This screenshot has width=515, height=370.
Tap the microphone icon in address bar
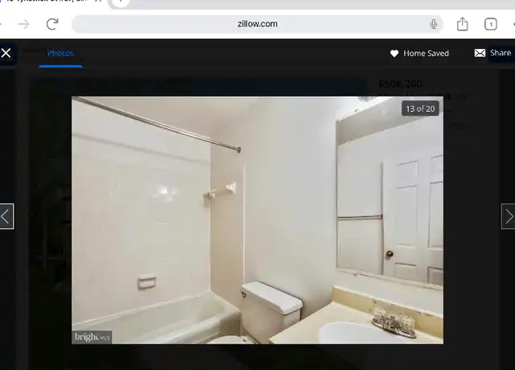pos(434,24)
